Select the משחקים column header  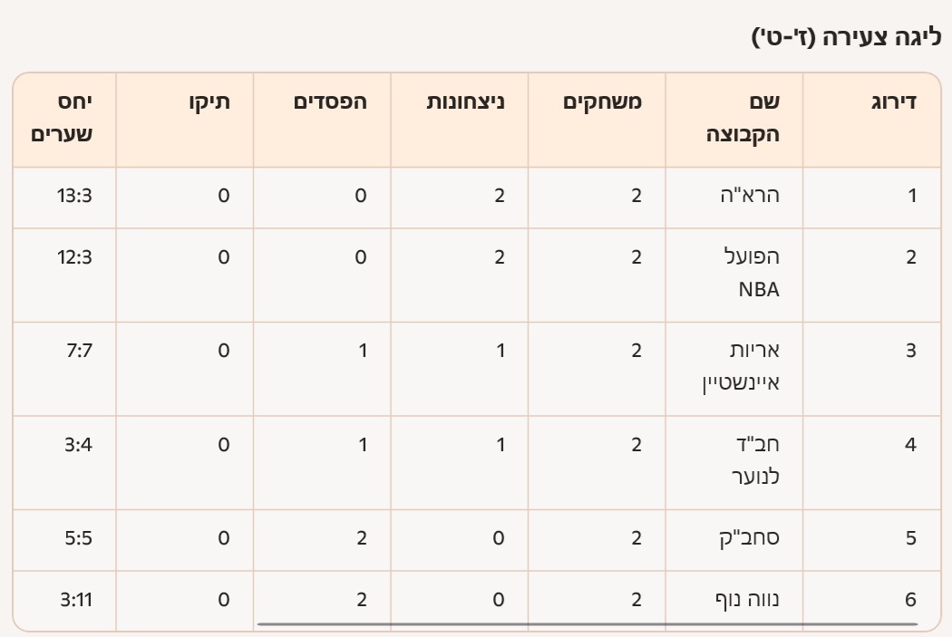(603, 101)
